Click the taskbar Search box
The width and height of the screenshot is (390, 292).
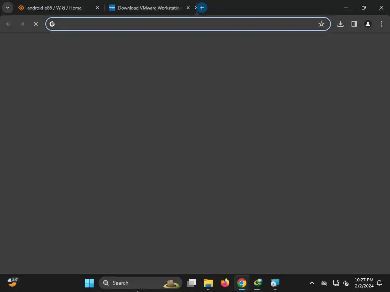141,283
